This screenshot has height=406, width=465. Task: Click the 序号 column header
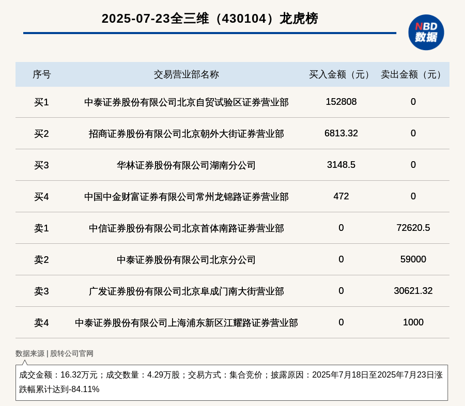41,74
